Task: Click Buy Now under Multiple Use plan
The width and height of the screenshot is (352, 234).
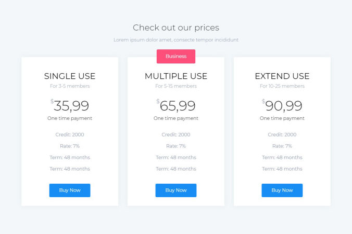Action: (x=176, y=190)
